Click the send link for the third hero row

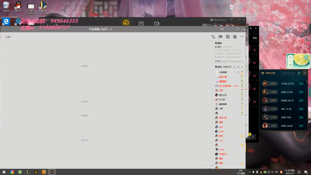pos(301,101)
